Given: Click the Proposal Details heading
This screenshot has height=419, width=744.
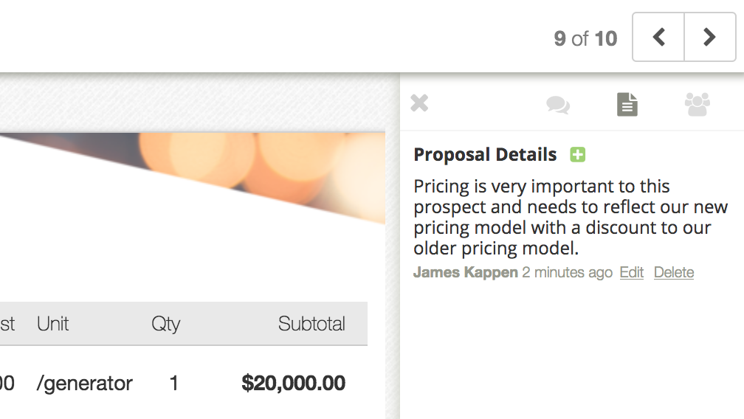Looking at the screenshot, I should (485, 154).
